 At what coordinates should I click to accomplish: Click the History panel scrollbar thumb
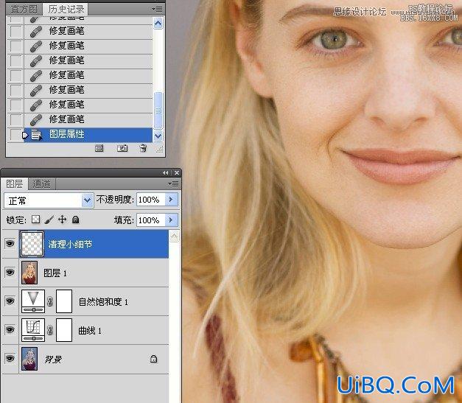158,111
